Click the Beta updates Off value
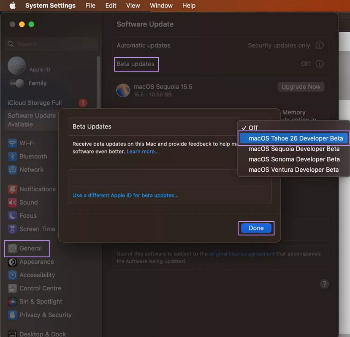The height and width of the screenshot is (337, 350). [306, 64]
